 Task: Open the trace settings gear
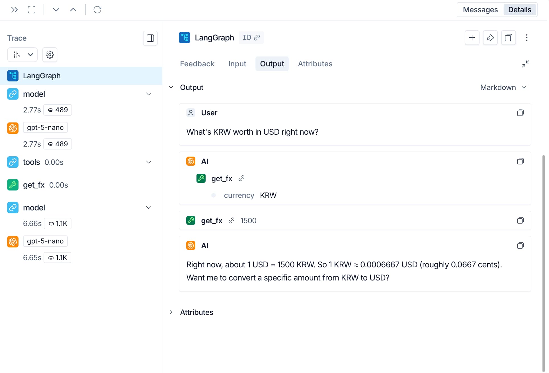[50, 55]
